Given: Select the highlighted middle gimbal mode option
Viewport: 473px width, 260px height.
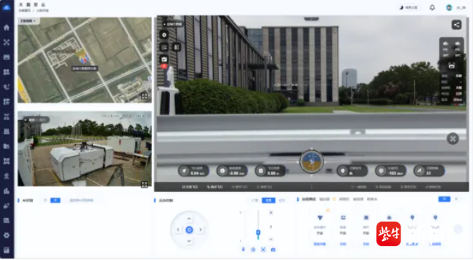Looking at the screenshot, I should point(268,200).
